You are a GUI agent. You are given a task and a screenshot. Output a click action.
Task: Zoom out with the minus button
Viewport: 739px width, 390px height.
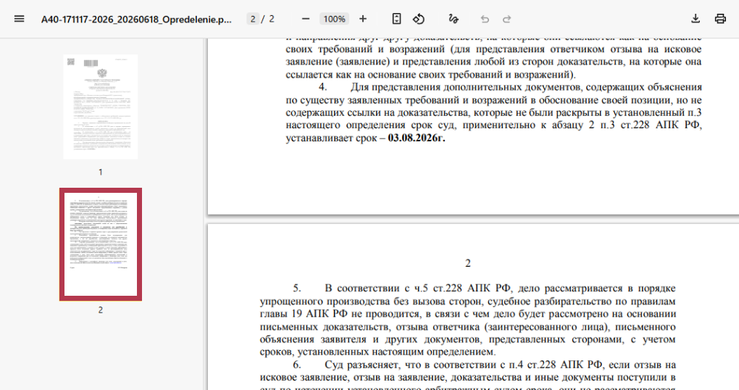(x=306, y=19)
